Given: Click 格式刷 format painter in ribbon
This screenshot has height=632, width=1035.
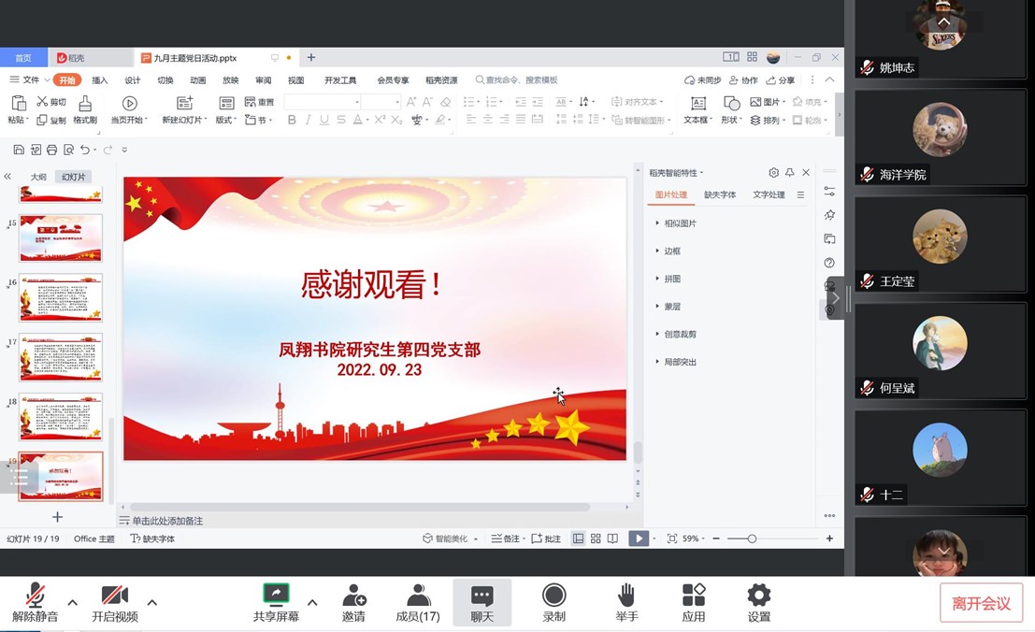Looking at the screenshot, I should click(85, 109).
